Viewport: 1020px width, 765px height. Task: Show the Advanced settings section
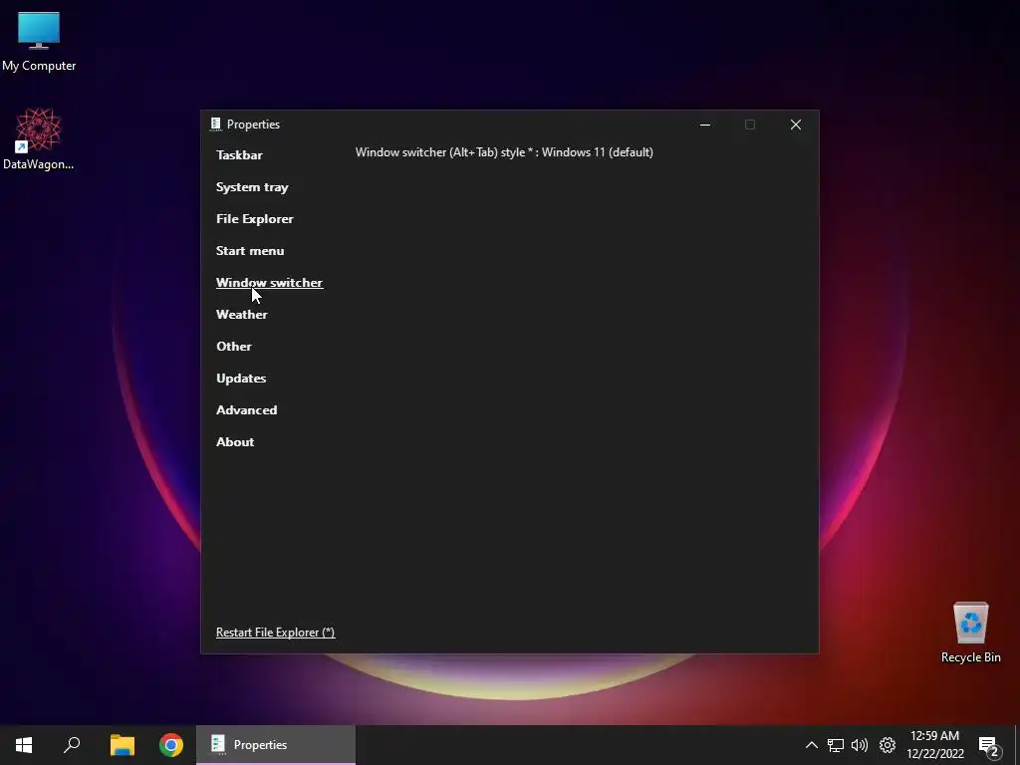247,409
